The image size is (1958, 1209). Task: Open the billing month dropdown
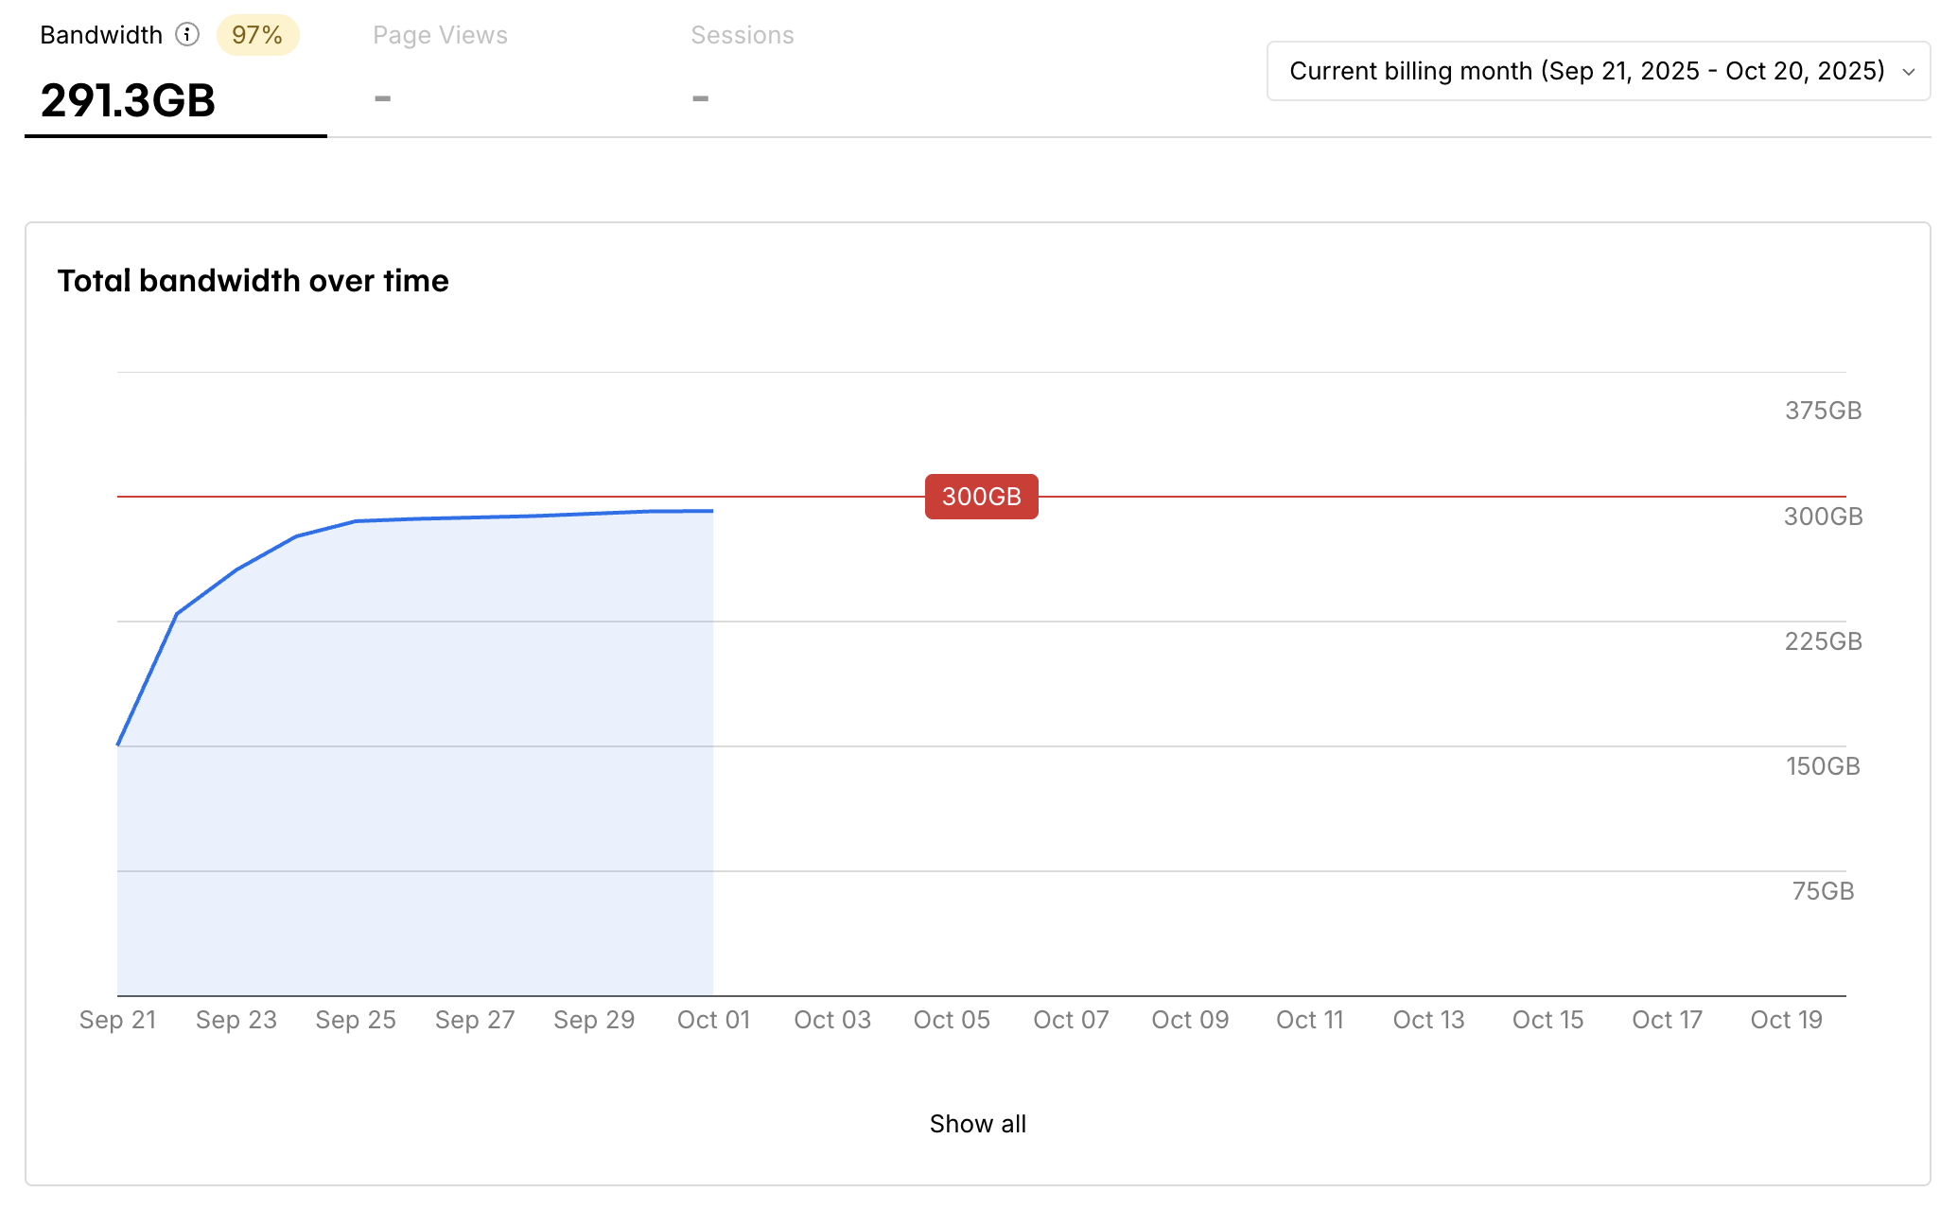coord(1586,71)
